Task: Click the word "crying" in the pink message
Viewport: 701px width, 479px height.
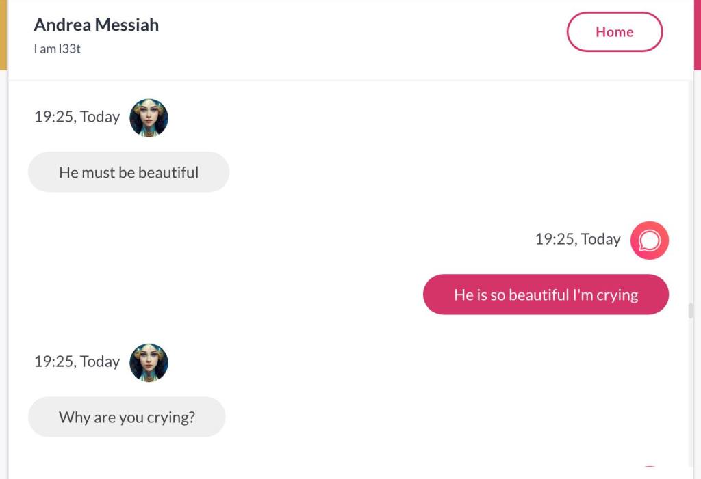Action: coord(617,295)
